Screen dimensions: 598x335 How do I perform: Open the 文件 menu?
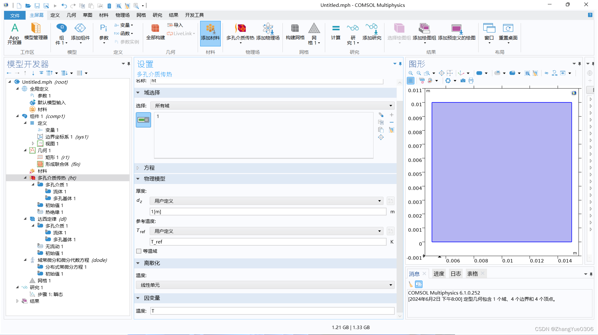pos(15,15)
